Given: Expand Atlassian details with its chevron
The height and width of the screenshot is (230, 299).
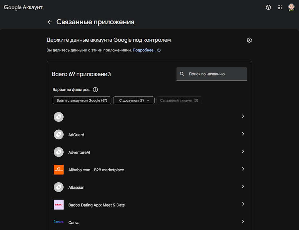Looking at the screenshot, I should [x=243, y=186].
